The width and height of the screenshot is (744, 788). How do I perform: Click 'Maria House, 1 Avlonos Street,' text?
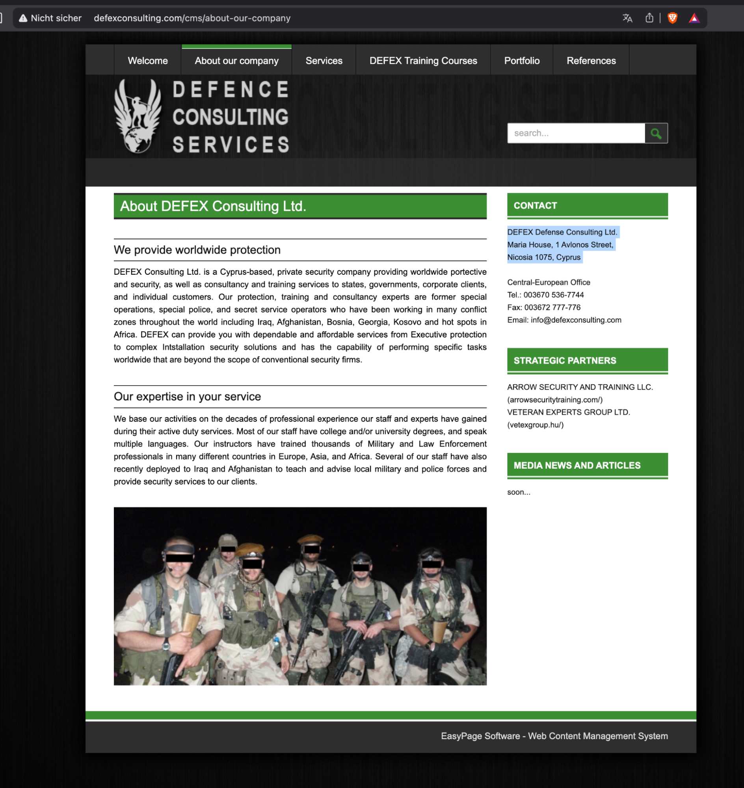pyautogui.click(x=560, y=245)
